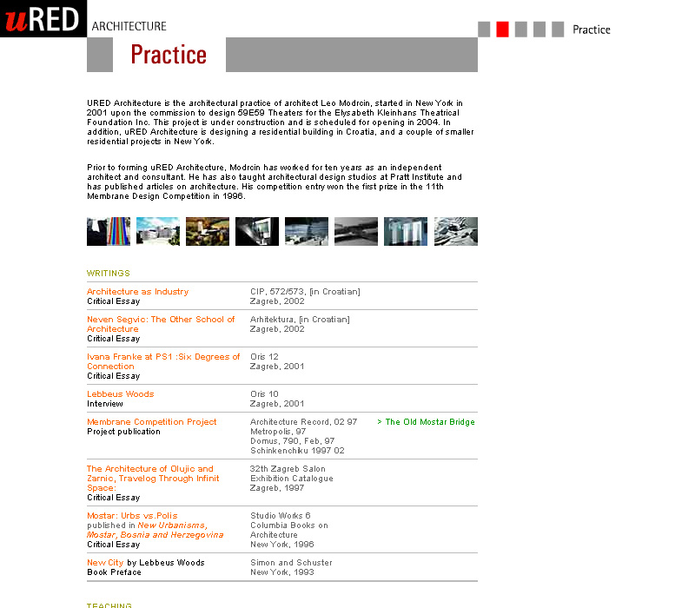
Task: Click the 'New City' book preface link
Action: pos(105,563)
